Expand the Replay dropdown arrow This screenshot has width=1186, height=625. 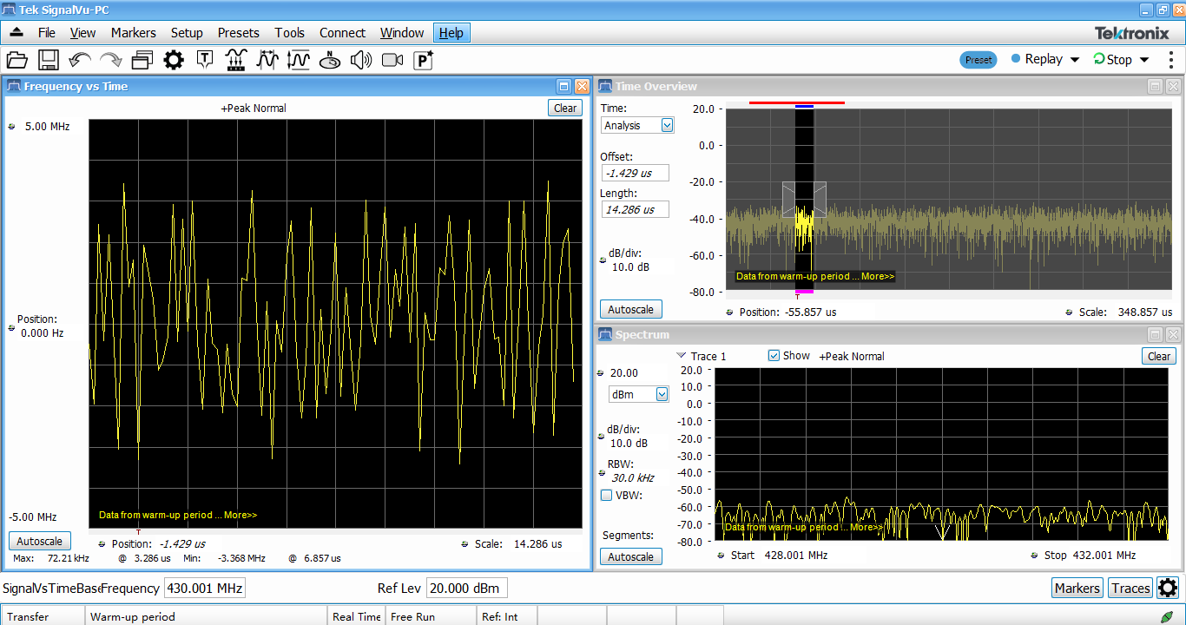pyautogui.click(x=1074, y=60)
